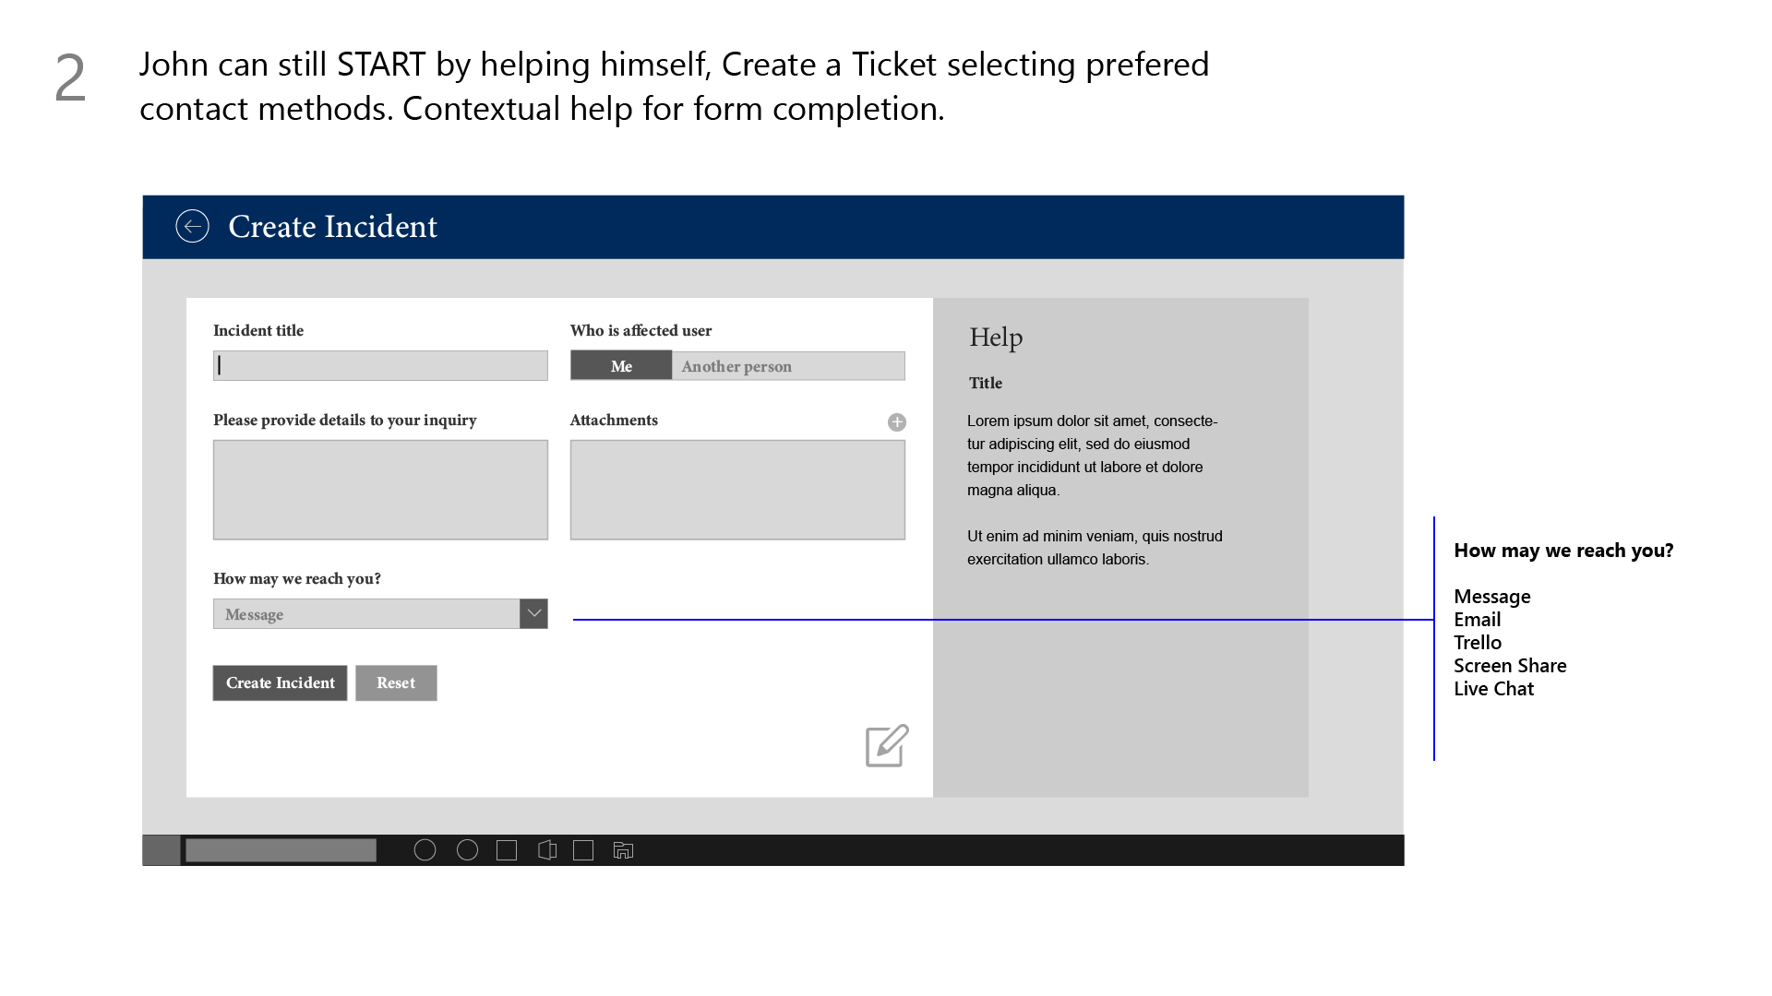1772x996 pixels.
Task: Expand the contact method dropdown arrow
Action: pos(533,614)
